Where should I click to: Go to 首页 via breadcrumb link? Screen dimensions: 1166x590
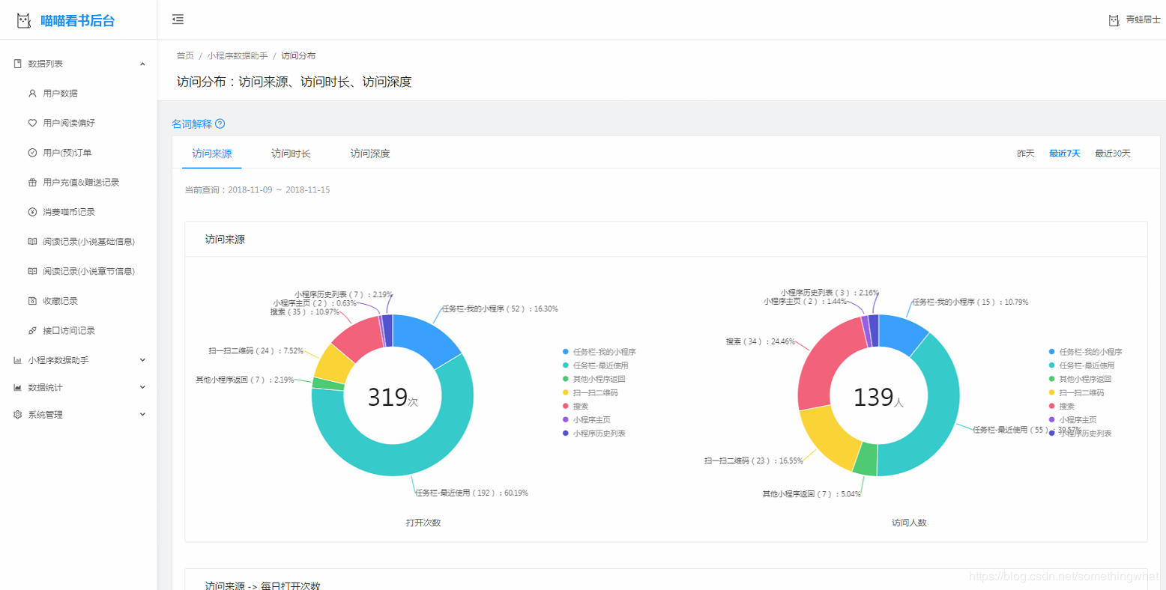point(185,55)
